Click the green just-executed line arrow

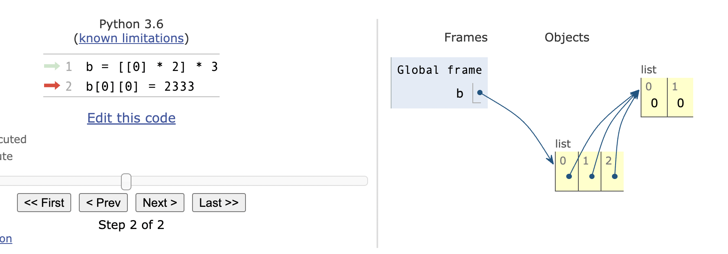pos(52,66)
